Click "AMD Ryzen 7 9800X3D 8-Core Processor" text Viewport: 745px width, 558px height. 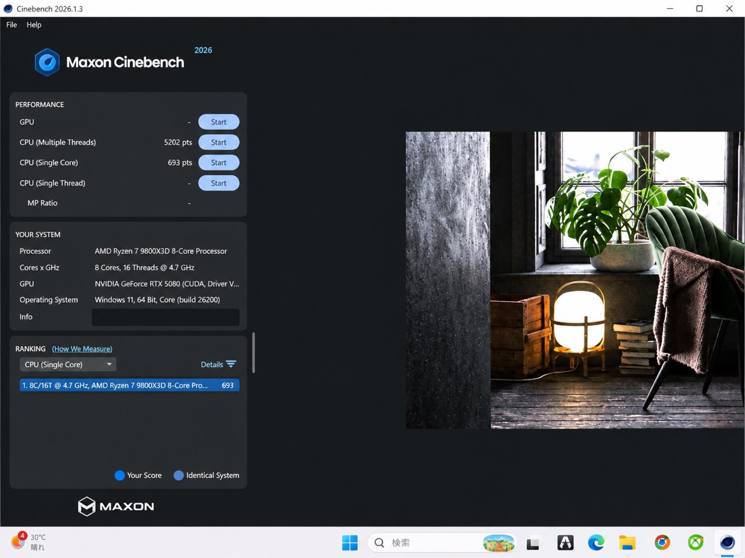(x=161, y=251)
